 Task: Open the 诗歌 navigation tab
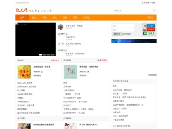[x=44, y=18]
